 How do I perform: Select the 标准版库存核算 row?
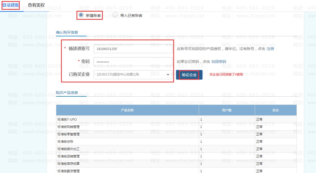176,164
